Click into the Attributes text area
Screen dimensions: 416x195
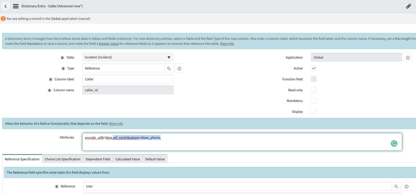click(242, 142)
